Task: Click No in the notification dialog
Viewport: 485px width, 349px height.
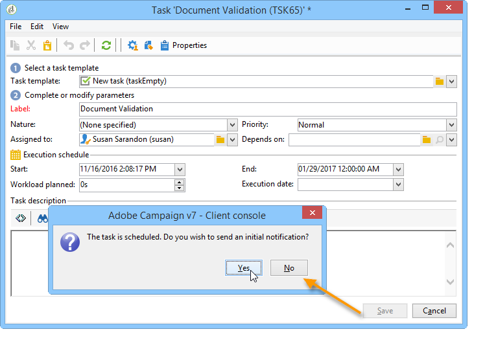Action: pyautogui.click(x=289, y=268)
